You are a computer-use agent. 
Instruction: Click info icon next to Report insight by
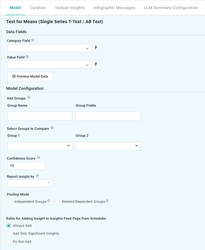pyautogui.click(x=37, y=176)
